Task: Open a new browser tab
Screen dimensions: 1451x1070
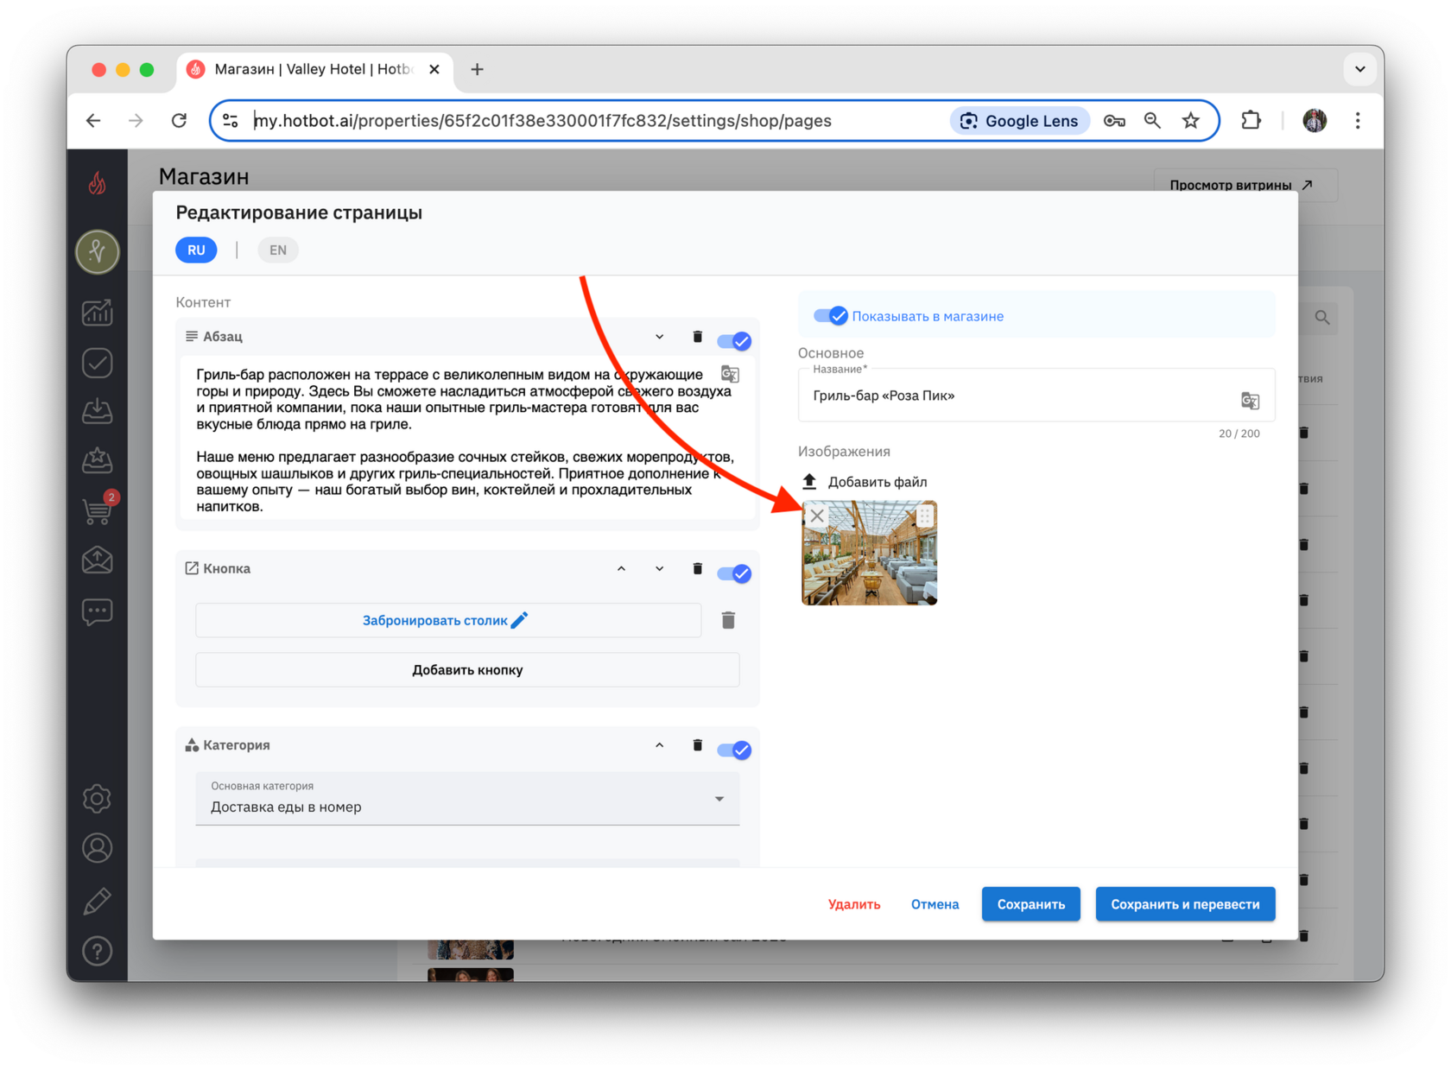Action: (477, 69)
